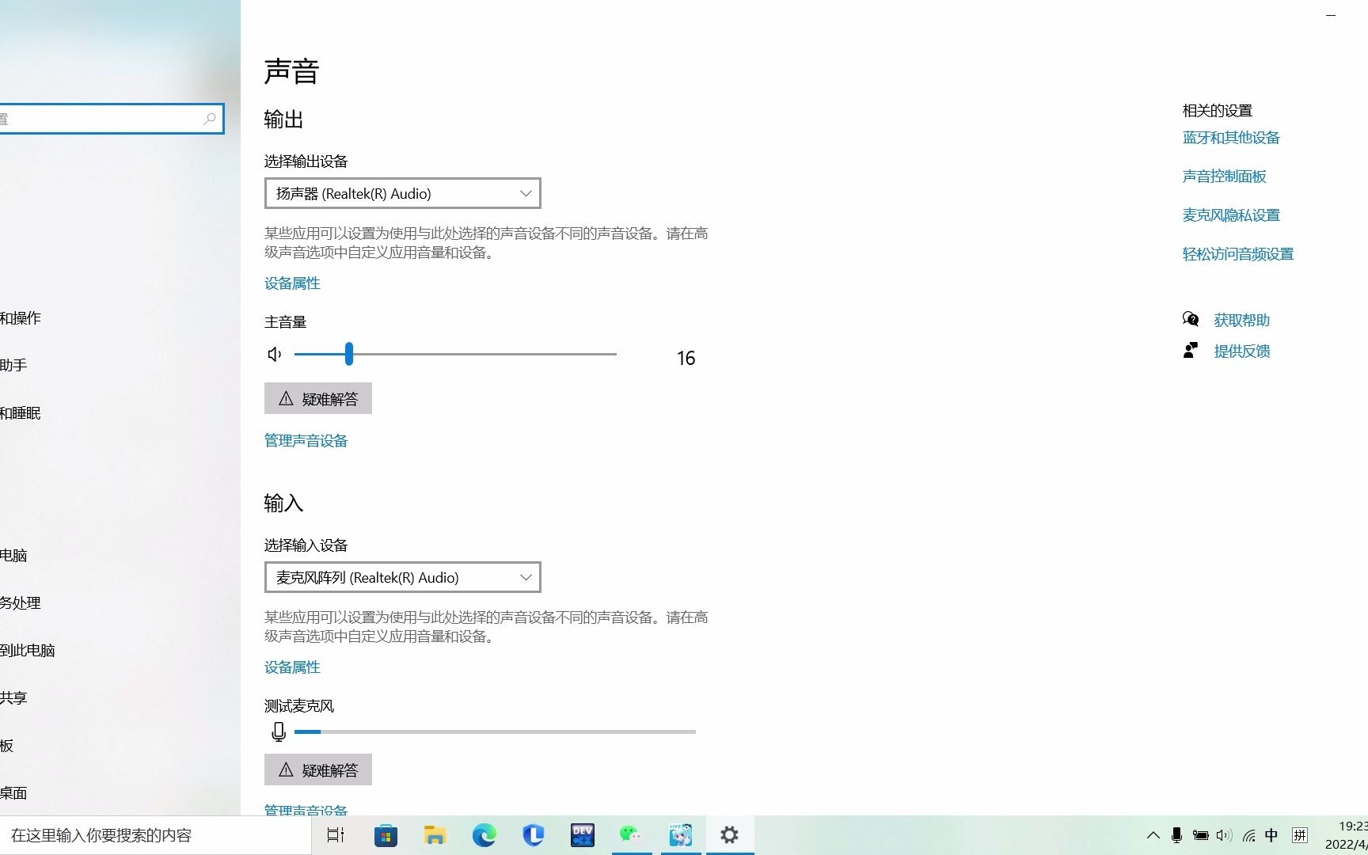1368x855 pixels.
Task: Focus the settings search input field
Action: coord(112,119)
